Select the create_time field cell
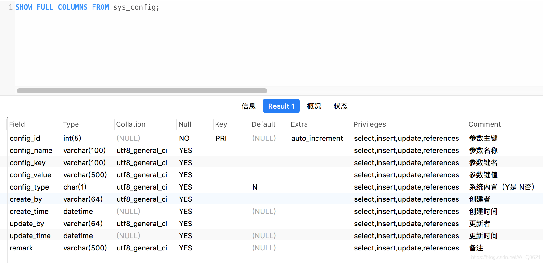Screen dimensions: 543x263 click(29, 211)
